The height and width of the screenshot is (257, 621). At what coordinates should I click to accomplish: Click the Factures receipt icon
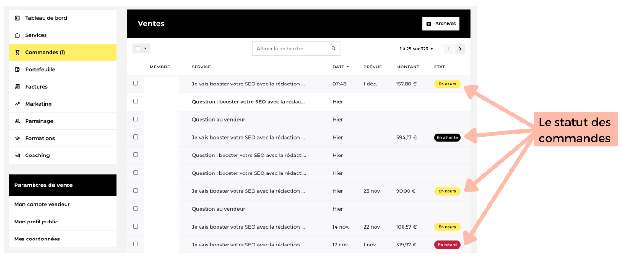(x=17, y=87)
